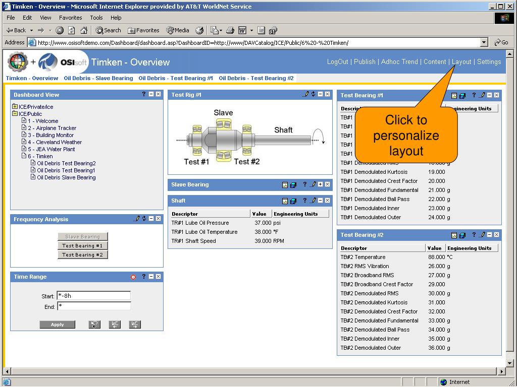517x387 pixels.
Task: Expand the 2 - Airplane Tracker tree node
Action: (24, 127)
